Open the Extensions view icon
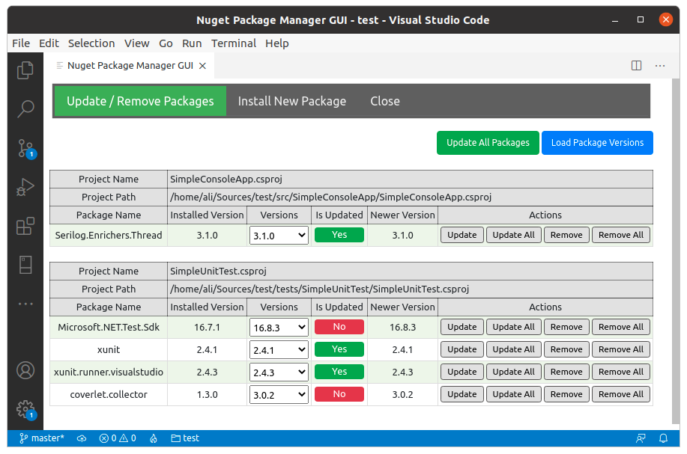Viewport: 687px width, 454px height. [25, 226]
